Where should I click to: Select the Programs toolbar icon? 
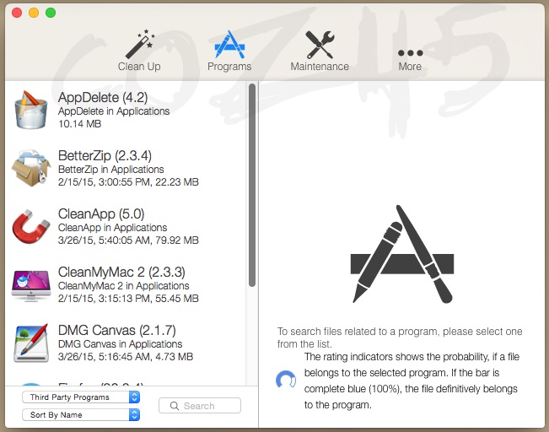coord(229,44)
